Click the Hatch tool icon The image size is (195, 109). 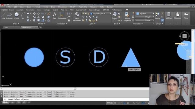28,20
